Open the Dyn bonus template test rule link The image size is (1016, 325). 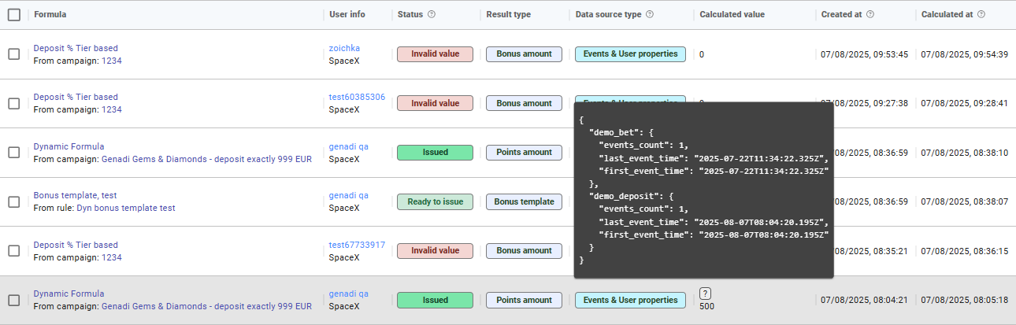point(125,208)
